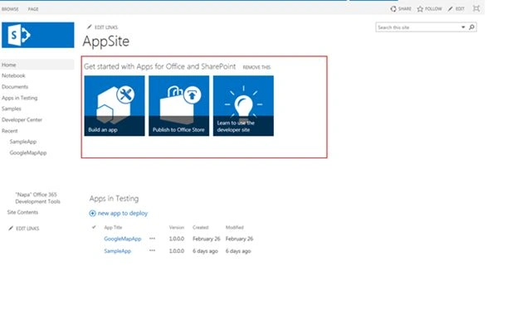Viewport: 517px width, 315px height.
Task: Go to Home in left navigation
Action: click(9, 65)
